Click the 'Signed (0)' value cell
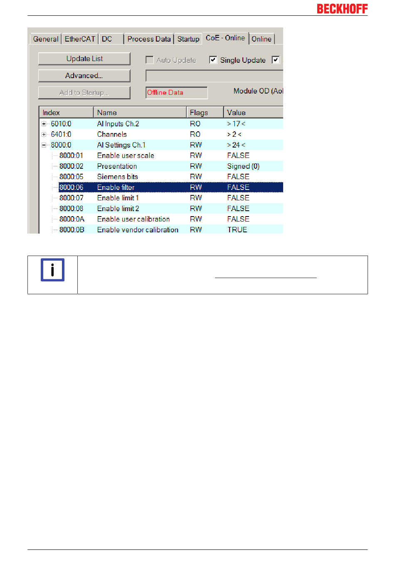Image resolution: width=395 pixels, height=569 pixels. (x=243, y=166)
